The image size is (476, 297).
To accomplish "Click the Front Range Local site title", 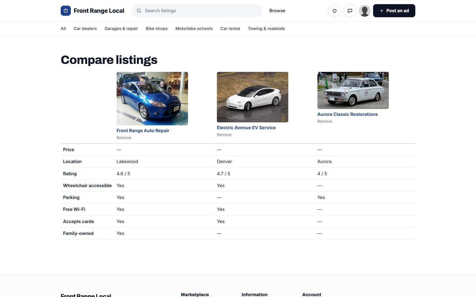I will [x=99, y=11].
